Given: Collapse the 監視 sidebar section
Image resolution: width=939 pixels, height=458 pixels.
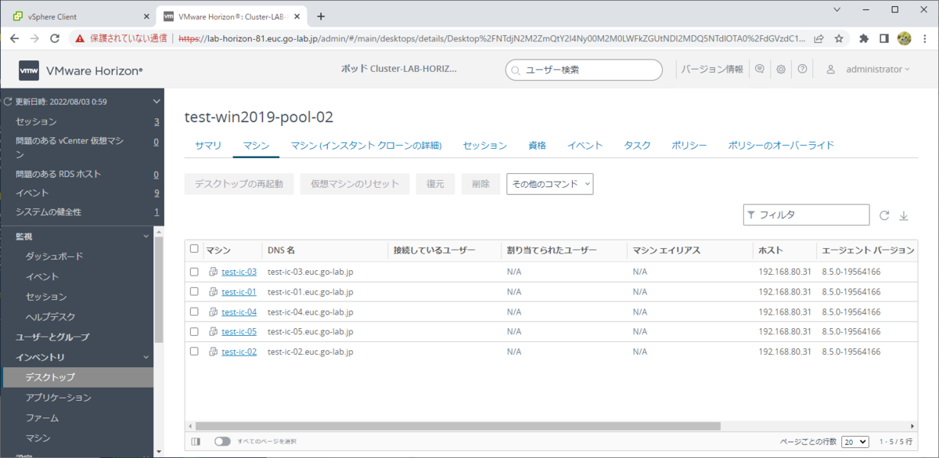Looking at the screenshot, I should [146, 236].
